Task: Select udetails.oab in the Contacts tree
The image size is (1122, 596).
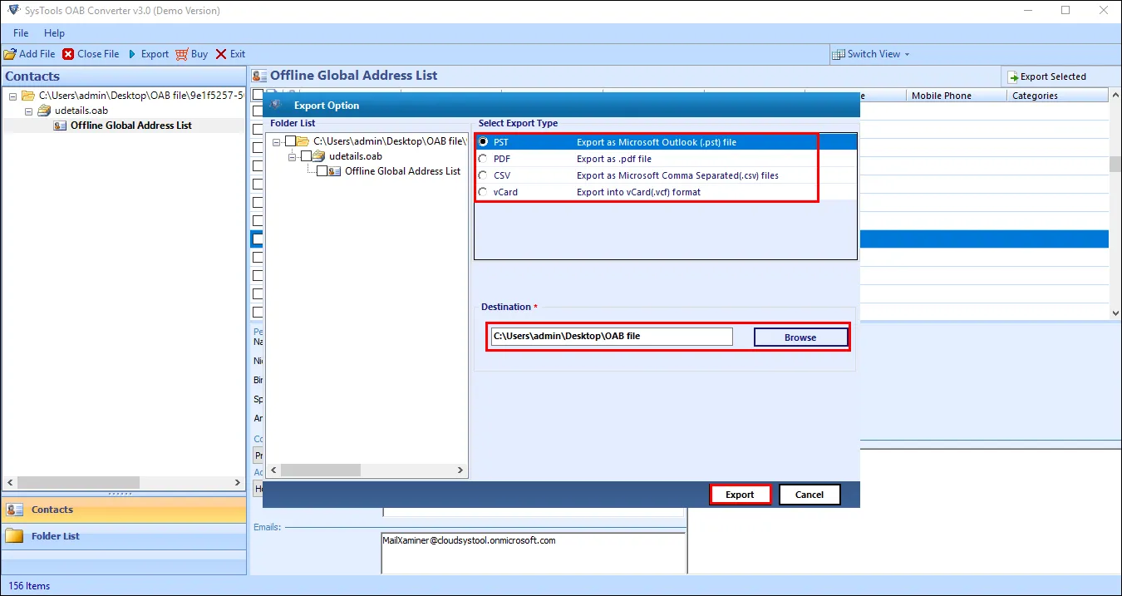Action: 81,111
